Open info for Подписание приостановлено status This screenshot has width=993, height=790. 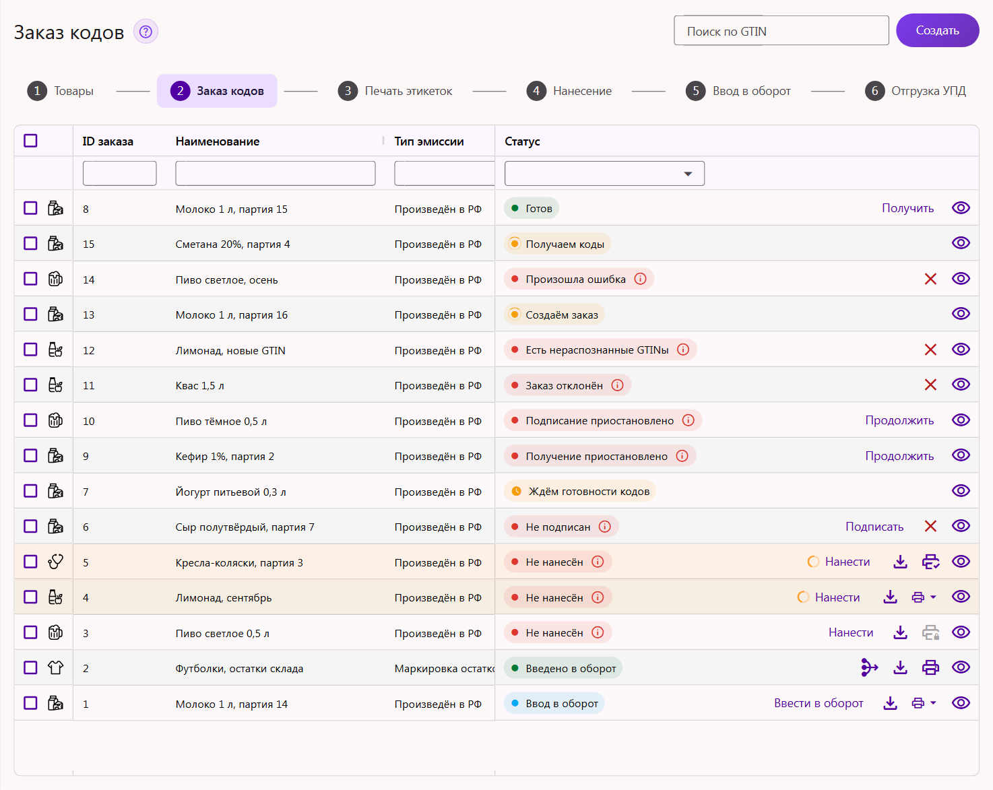688,420
